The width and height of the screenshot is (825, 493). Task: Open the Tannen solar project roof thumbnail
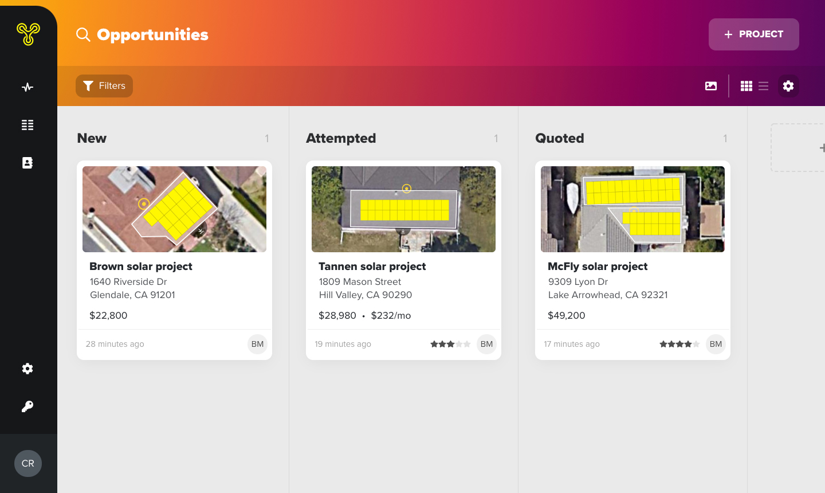pyautogui.click(x=403, y=209)
